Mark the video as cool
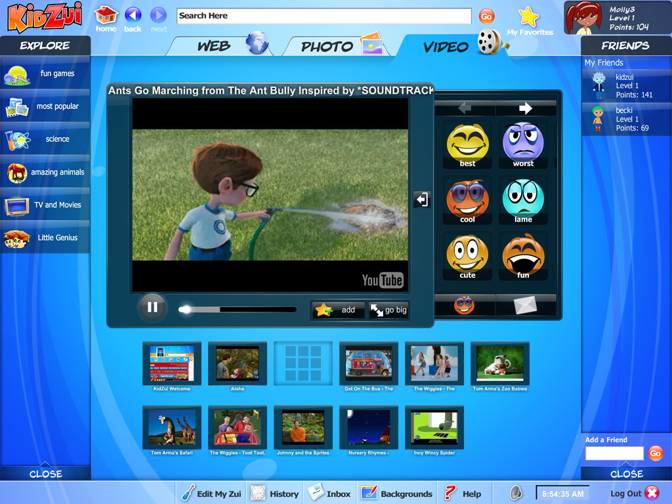672x504 pixels. 467,200
